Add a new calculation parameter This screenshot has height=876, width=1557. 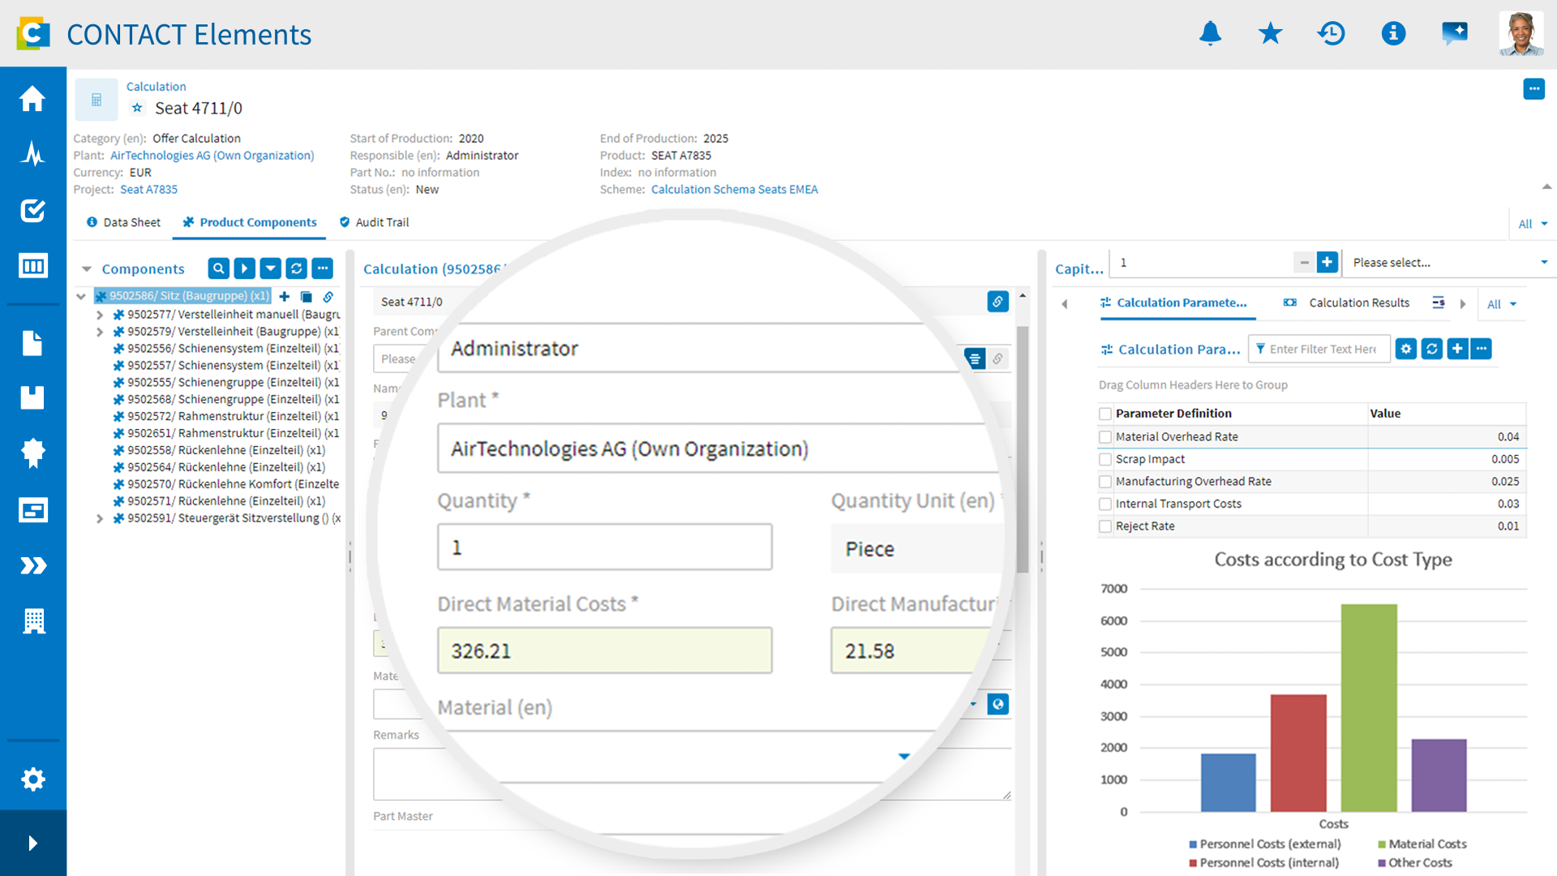[1457, 349]
